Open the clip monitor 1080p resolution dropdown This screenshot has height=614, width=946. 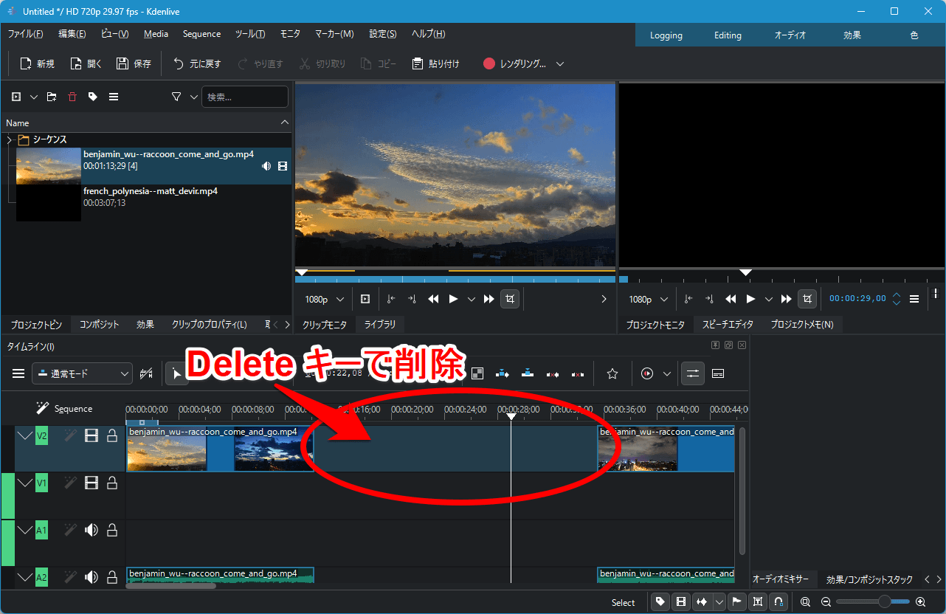(x=325, y=299)
